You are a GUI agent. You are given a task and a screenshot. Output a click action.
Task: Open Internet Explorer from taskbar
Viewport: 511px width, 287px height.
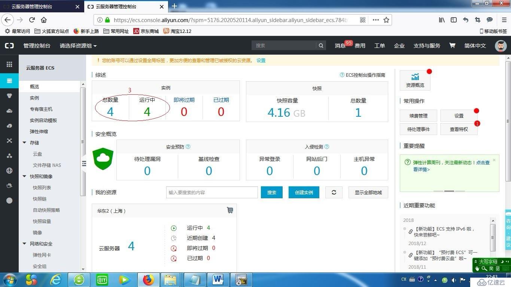click(56, 280)
